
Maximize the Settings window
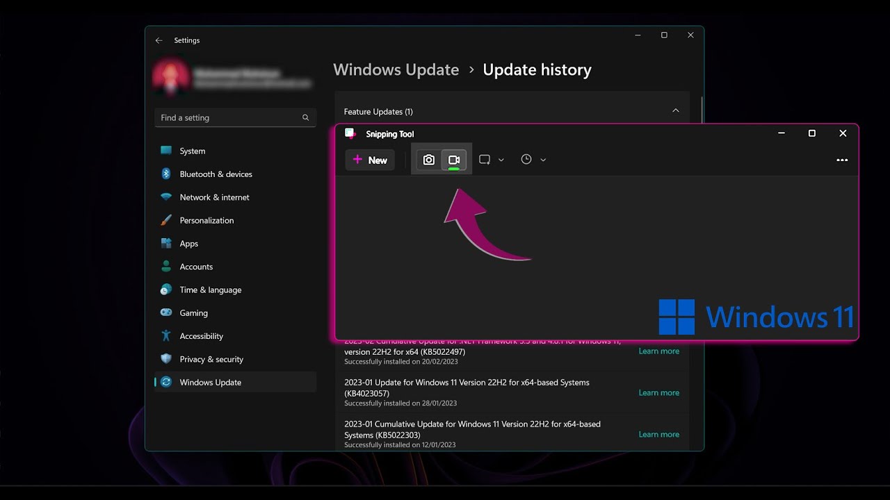click(664, 35)
